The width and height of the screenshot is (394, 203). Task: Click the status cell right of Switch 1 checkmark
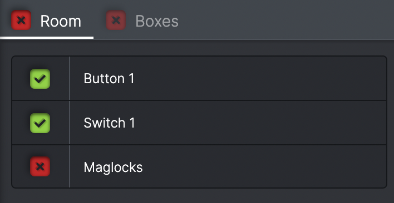click(60, 123)
